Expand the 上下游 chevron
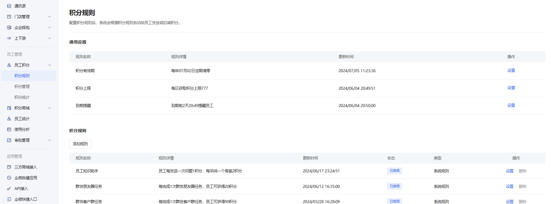551x204 pixels. pos(50,38)
